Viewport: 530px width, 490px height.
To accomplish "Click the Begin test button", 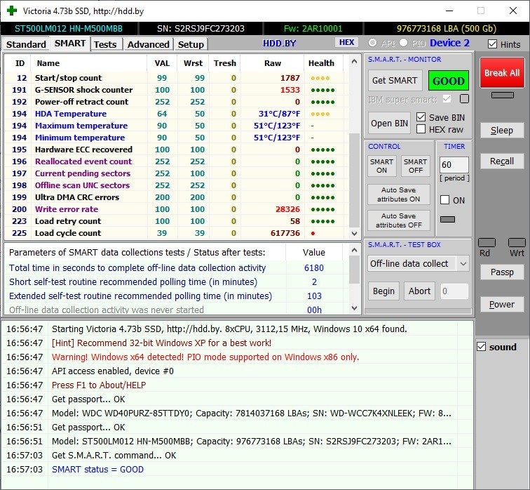I will (x=383, y=291).
